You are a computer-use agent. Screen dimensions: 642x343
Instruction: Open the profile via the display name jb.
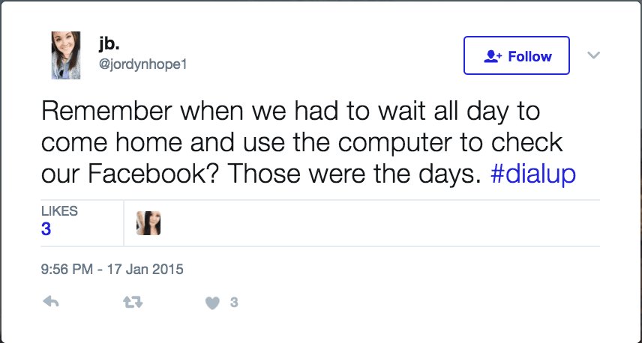pos(109,43)
